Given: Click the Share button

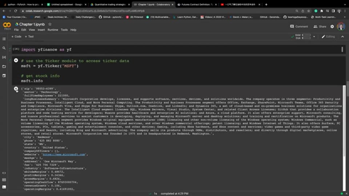Looking at the screenshot, I should (x=320, y=26).
